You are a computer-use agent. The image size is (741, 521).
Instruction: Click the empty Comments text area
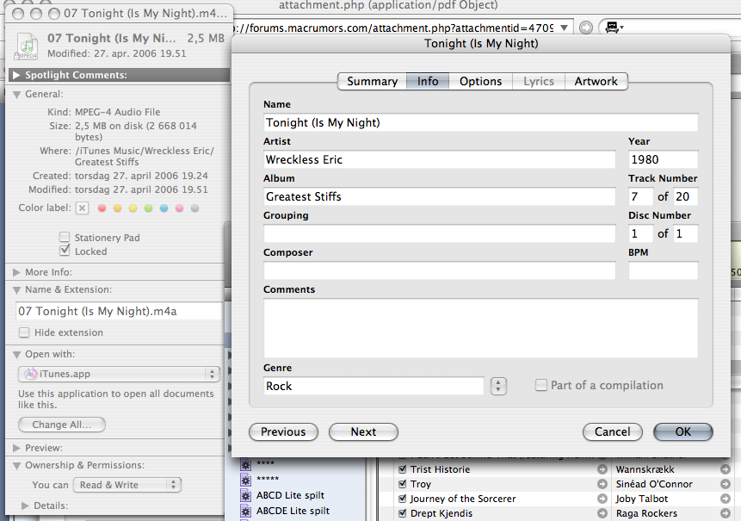pos(480,328)
